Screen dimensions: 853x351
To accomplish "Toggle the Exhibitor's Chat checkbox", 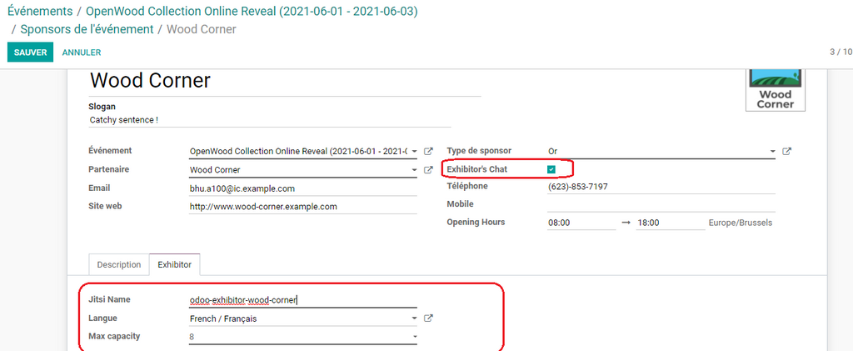I will pos(551,169).
